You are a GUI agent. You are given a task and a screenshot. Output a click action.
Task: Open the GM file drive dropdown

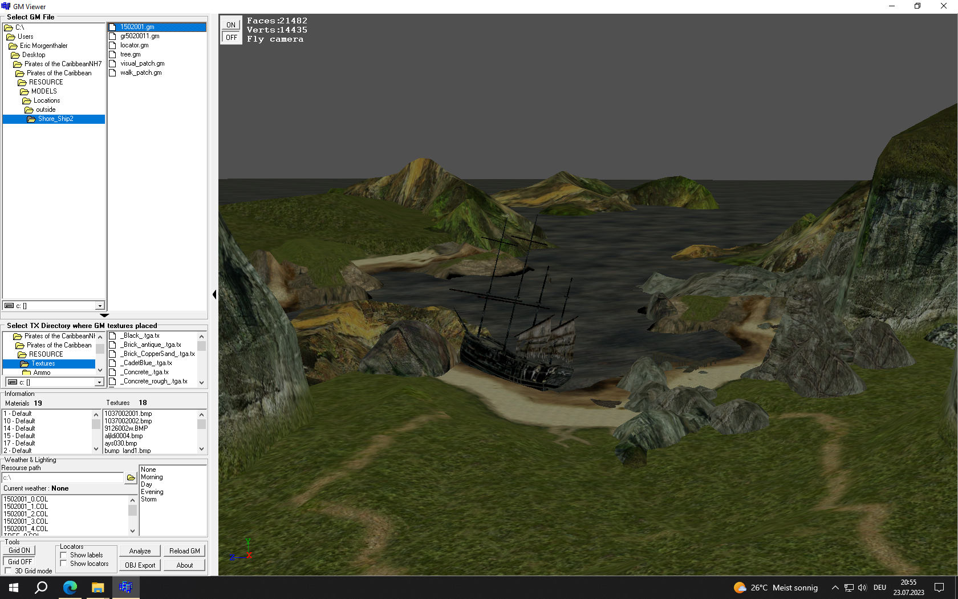click(100, 306)
